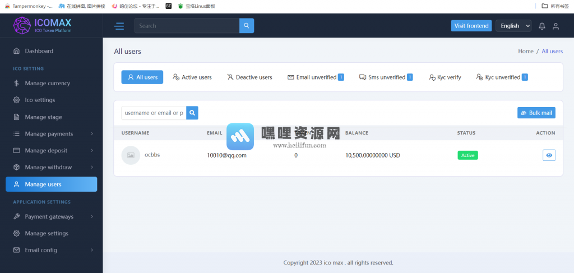The image size is (574, 273).
Task: Open the BT bookmark icon
Action: (168, 6)
